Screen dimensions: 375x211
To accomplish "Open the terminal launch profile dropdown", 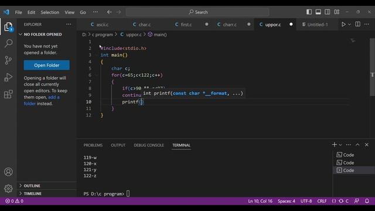I will [340, 145].
